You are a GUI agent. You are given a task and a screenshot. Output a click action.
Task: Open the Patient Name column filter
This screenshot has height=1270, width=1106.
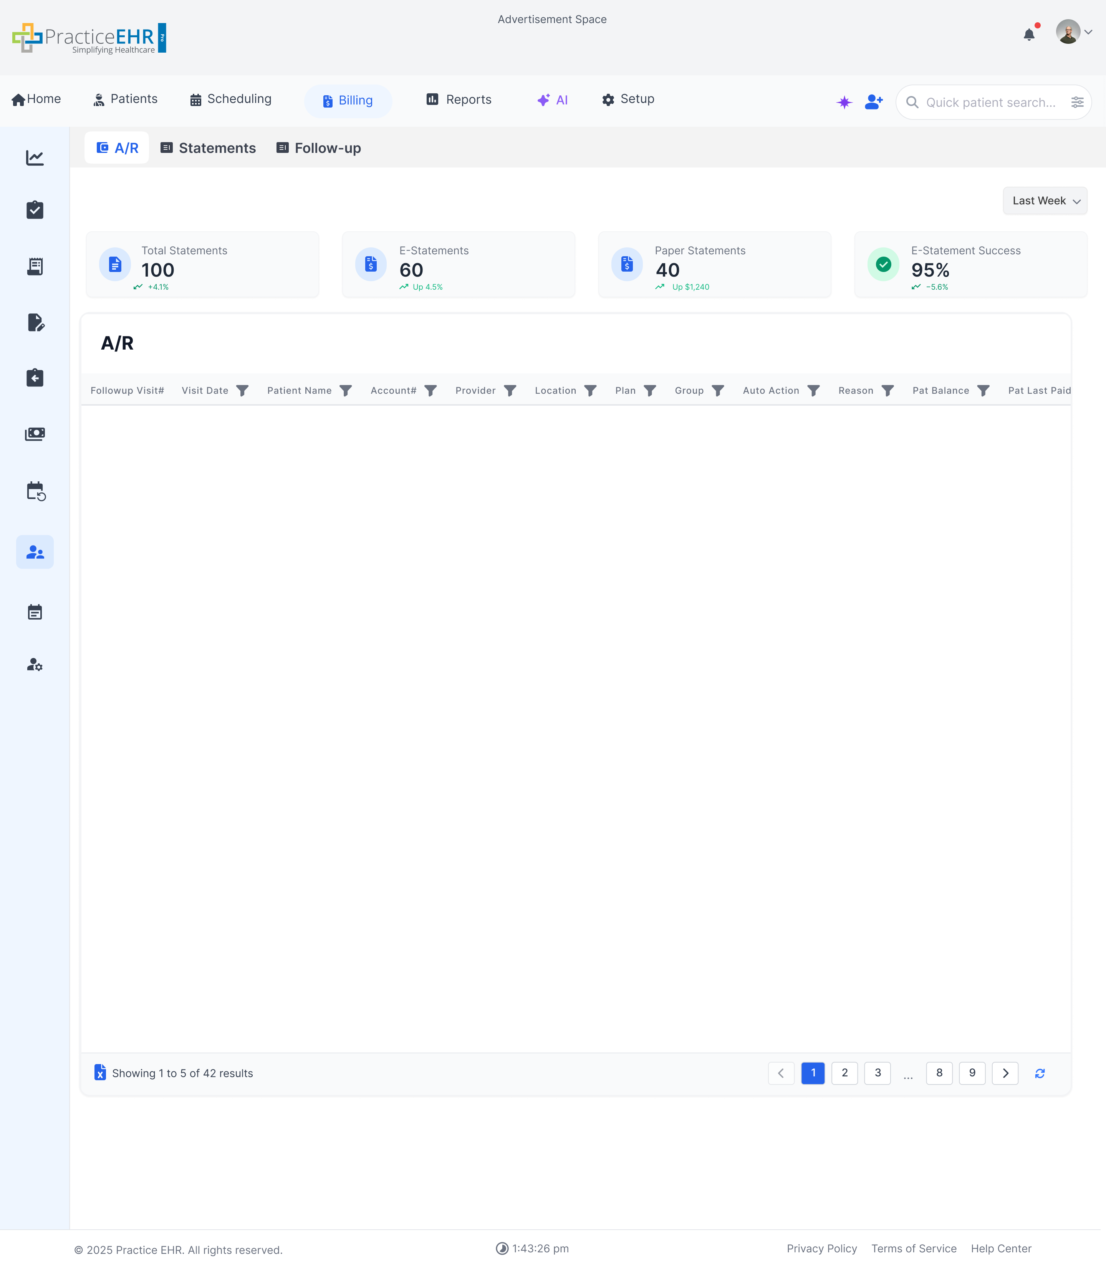pos(346,390)
